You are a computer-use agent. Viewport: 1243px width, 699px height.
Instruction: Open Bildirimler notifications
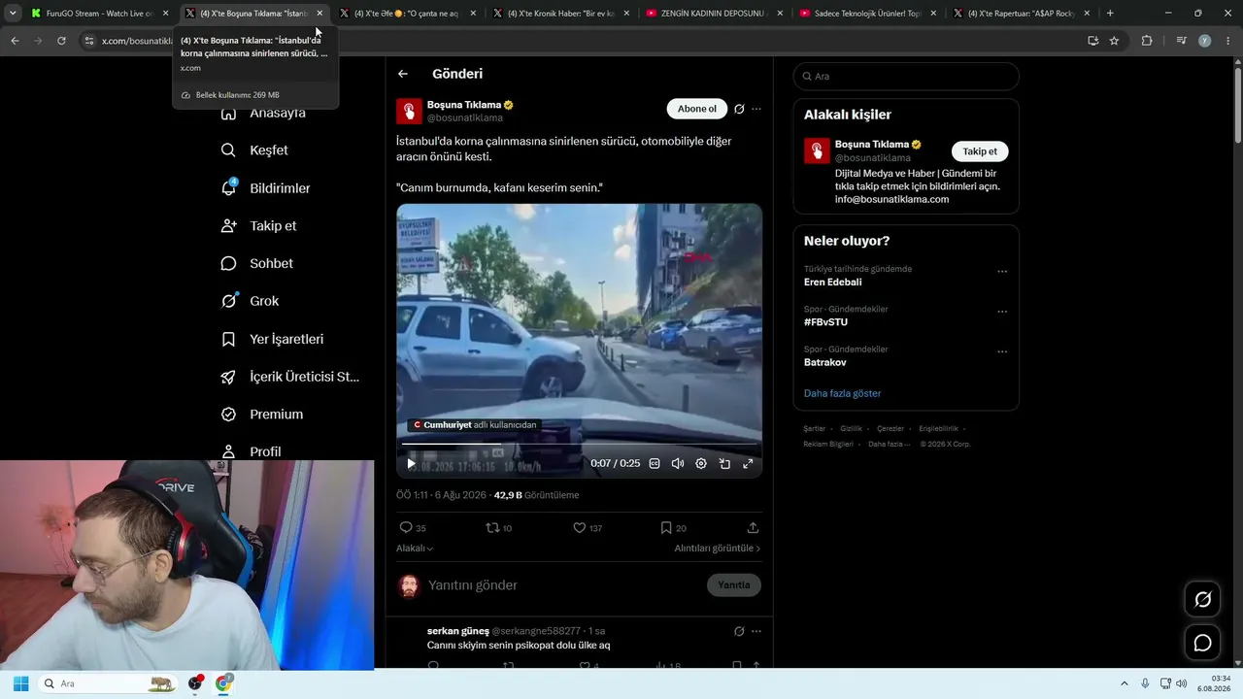click(266, 188)
